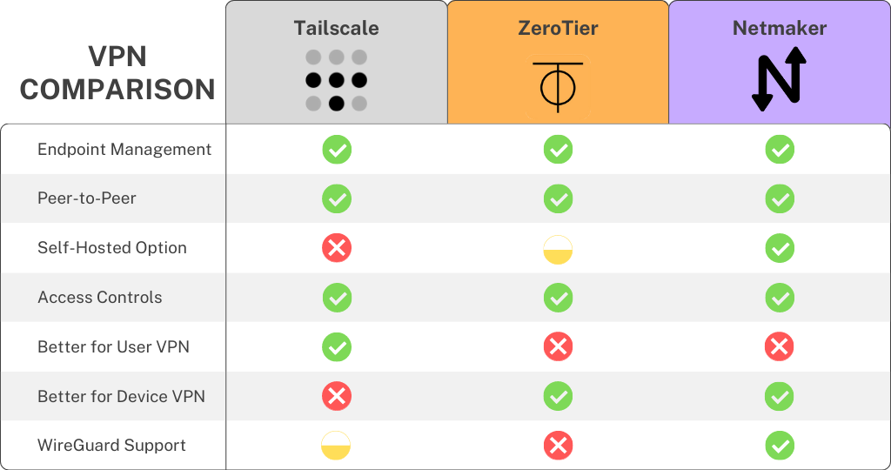Click Tailscale's half-yellow circle for WireGuard Support

pyautogui.click(x=337, y=446)
